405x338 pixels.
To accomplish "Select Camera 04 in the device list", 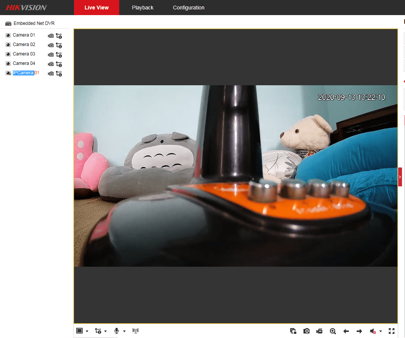I will coord(24,63).
